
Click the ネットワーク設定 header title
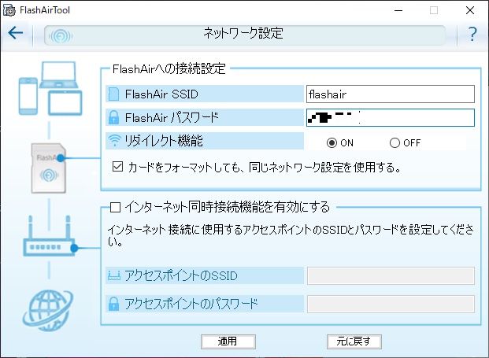[243, 33]
